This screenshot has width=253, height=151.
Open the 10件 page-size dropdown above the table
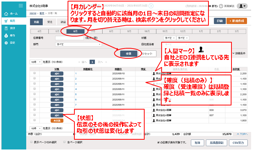tap(35, 62)
